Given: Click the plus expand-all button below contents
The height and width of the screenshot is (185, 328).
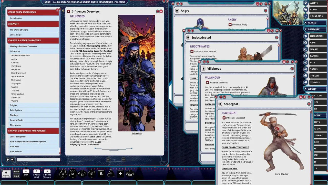Looking at the screenshot, I should tap(8, 160).
